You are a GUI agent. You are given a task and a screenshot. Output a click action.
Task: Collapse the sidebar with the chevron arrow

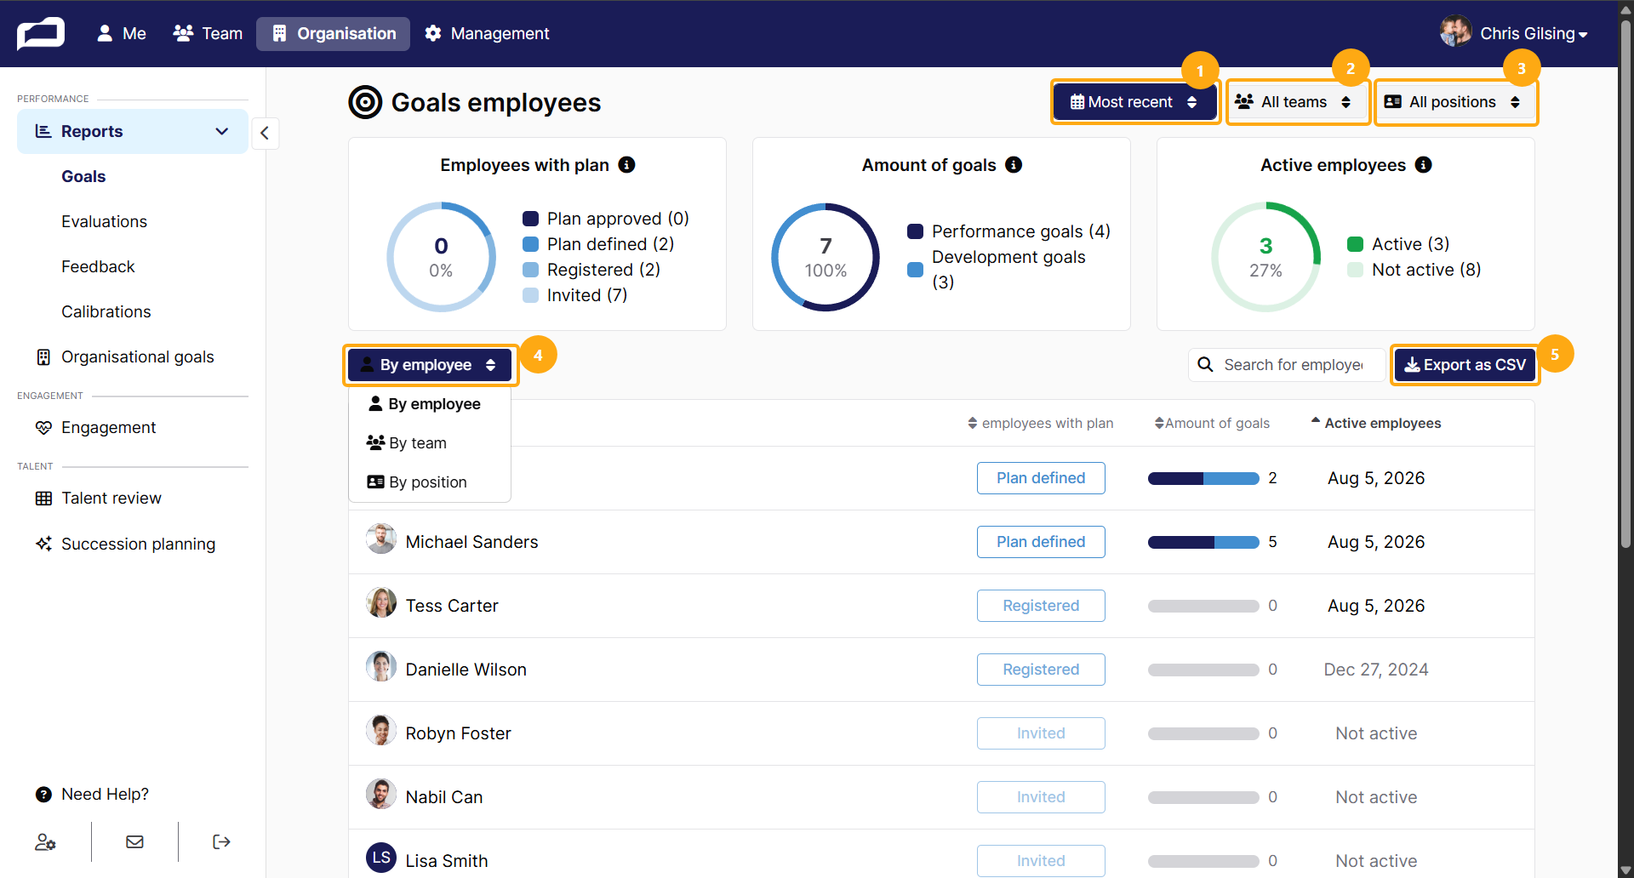click(x=265, y=133)
